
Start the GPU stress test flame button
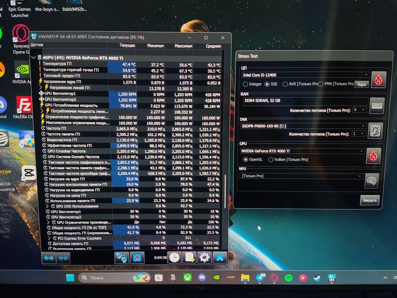(x=373, y=155)
